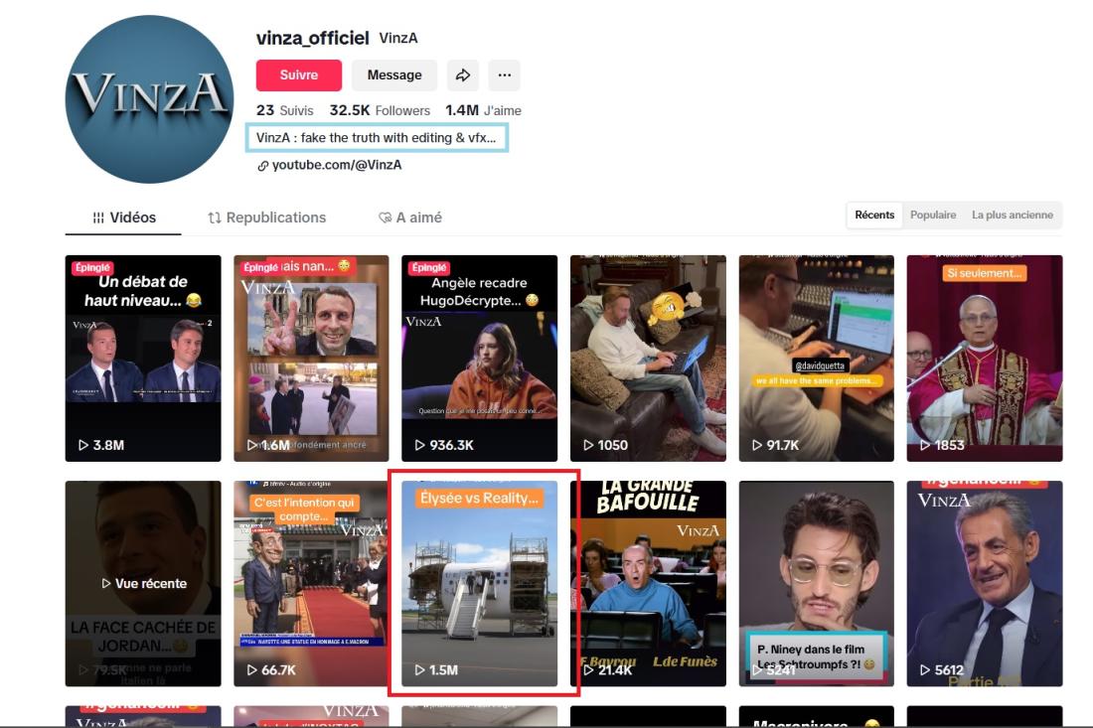View the 23 Suivis following list
This screenshot has width=1093, height=728.
point(285,110)
